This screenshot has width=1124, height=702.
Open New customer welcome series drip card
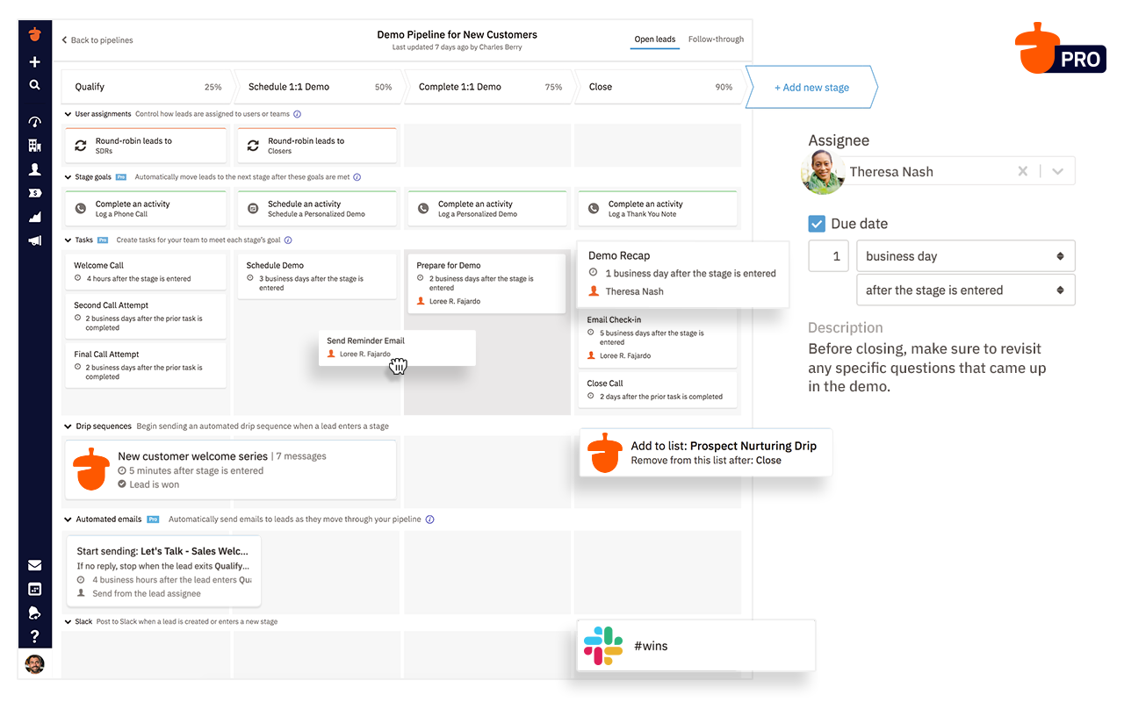pos(231,469)
